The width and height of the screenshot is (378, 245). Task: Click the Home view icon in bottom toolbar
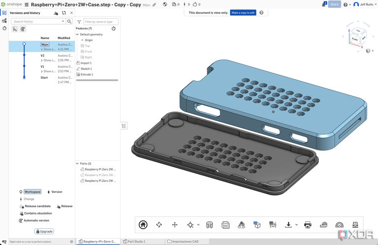[x=143, y=225]
